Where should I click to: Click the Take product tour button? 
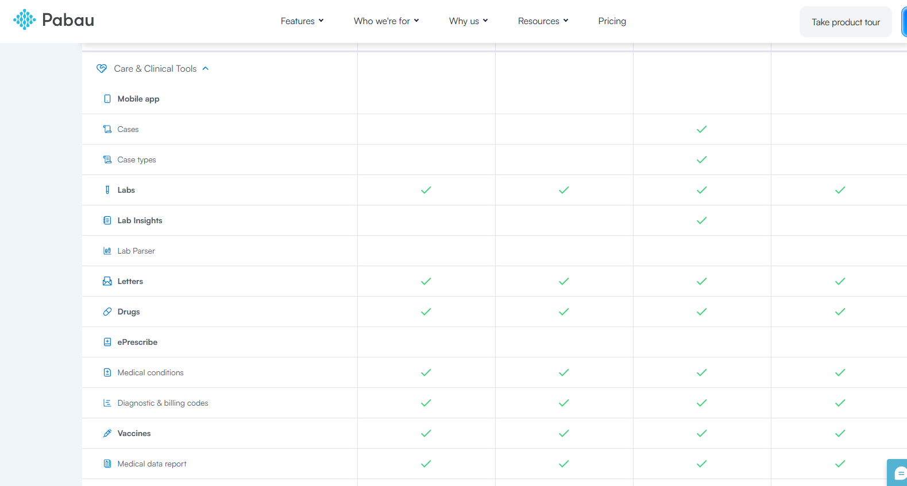[x=846, y=22]
